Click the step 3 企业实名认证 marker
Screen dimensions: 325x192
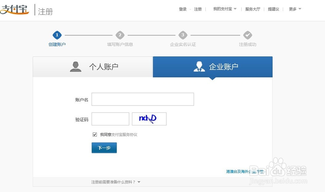pos(183,35)
